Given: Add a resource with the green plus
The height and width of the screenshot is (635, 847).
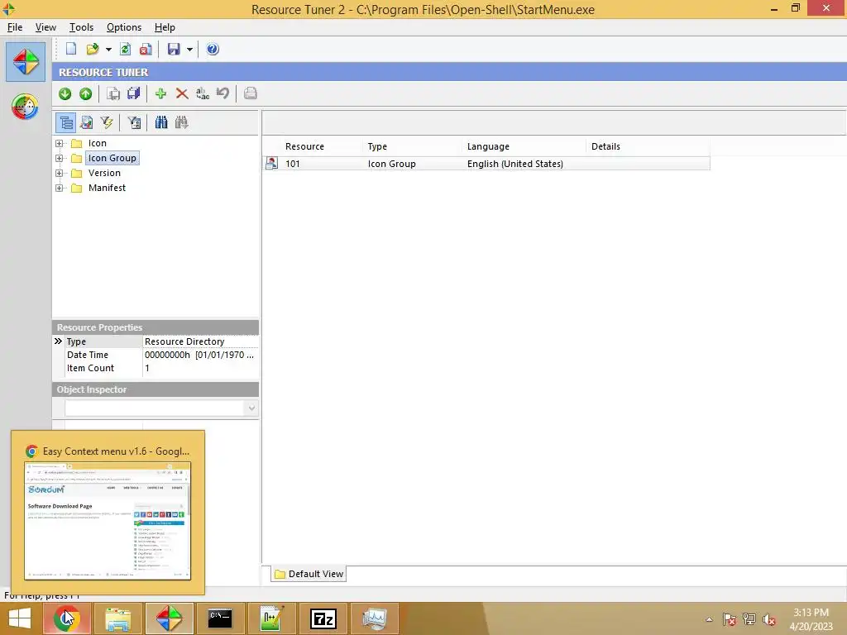Looking at the screenshot, I should [160, 94].
